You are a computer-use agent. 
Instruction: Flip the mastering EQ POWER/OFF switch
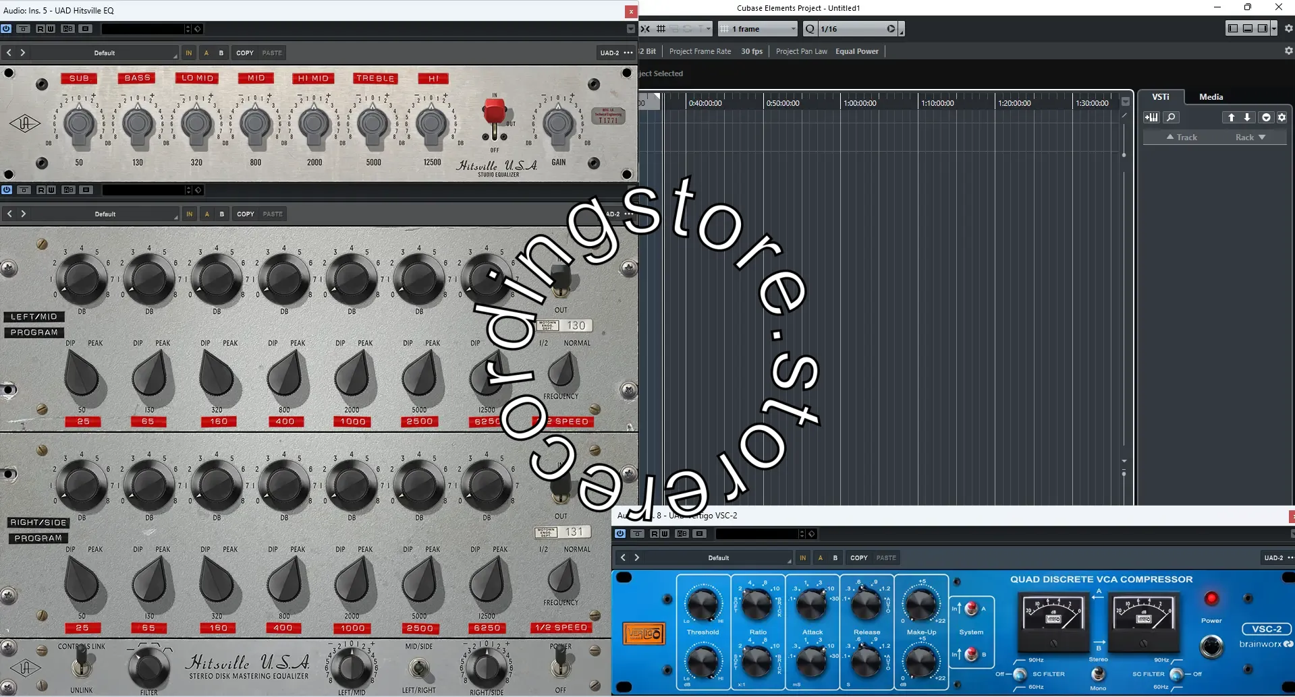pos(560,663)
